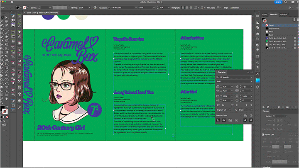Open font family dropdown in control bar

[136, 7]
